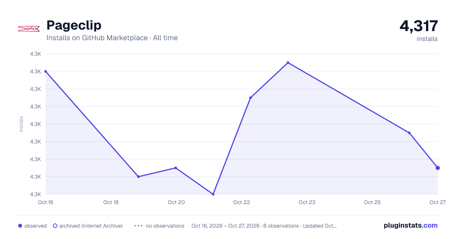The width and height of the screenshot is (456, 239).
Task: Click the 'Oct 27' x-axis label
Action: [x=437, y=202]
